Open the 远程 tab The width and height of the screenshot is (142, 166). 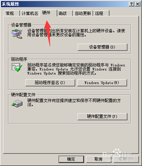[x=101, y=13]
